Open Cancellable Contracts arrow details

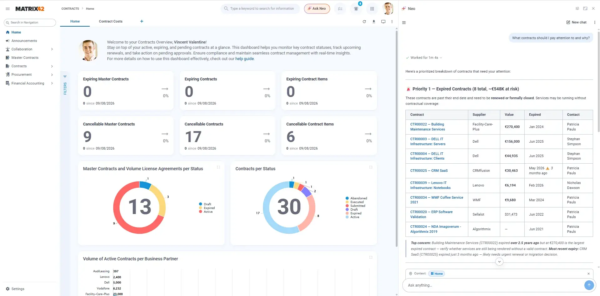tap(267, 134)
